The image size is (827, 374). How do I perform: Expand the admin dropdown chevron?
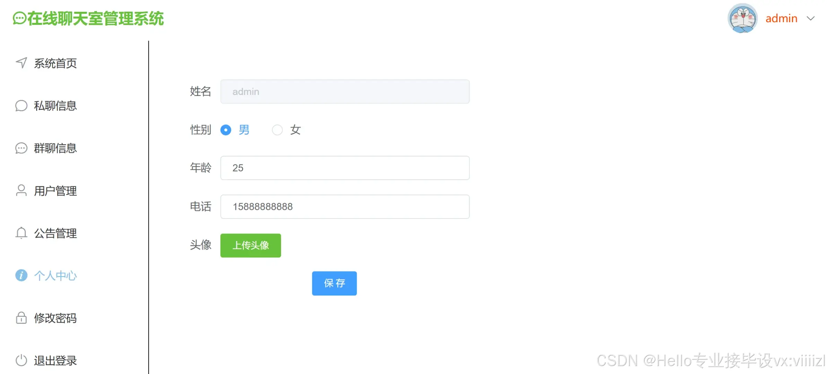pos(810,18)
